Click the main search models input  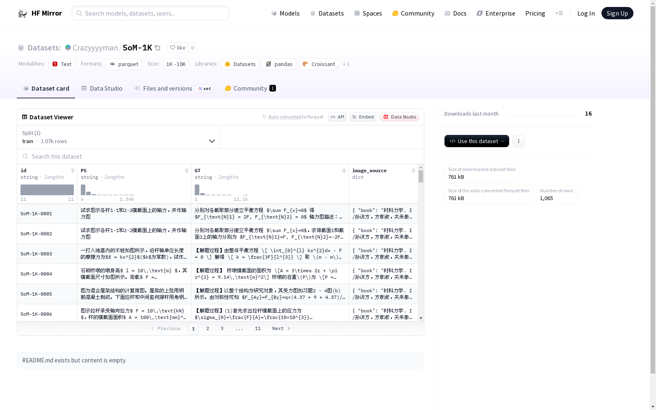150,13
